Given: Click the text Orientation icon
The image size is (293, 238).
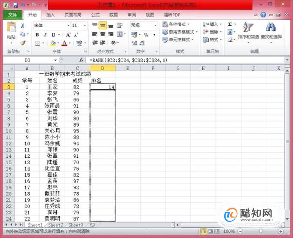Looking at the screenshot, I should [113, 43].
